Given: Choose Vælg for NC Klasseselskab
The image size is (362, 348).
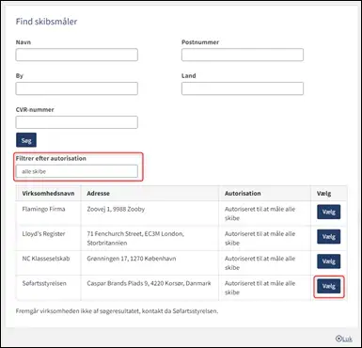Looking at the screenshot, I should tap(329, 261).
